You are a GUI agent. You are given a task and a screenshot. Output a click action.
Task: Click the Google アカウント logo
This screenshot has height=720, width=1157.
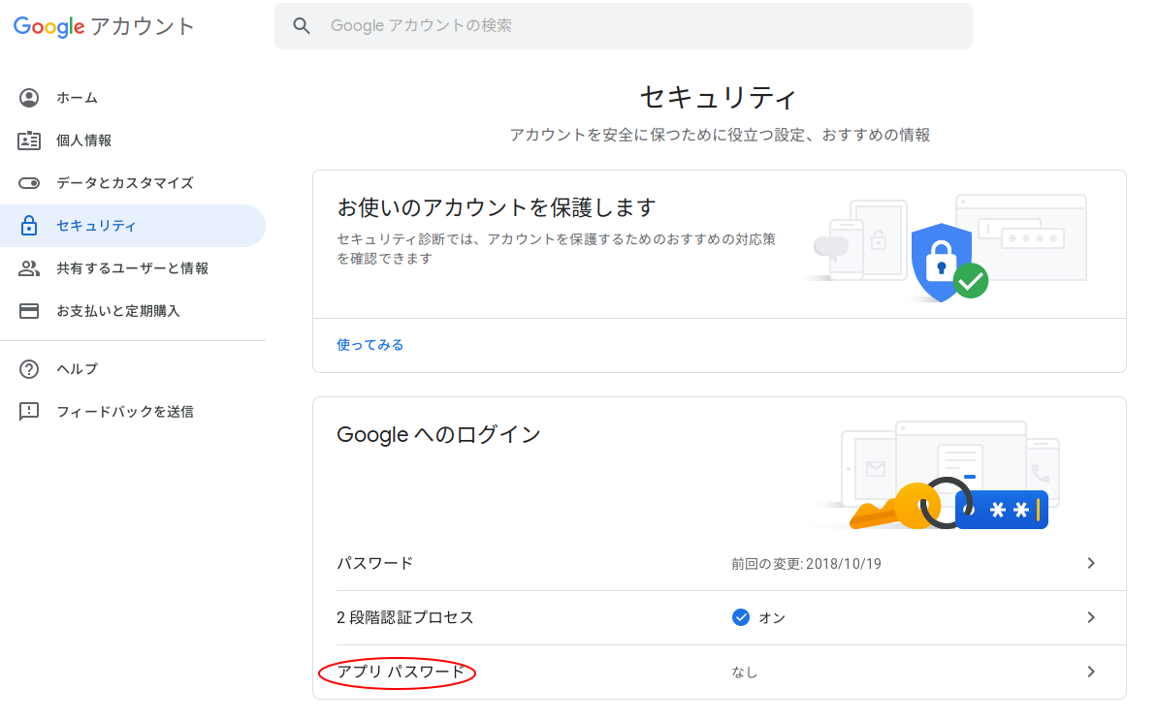click(x=104, y=26)
